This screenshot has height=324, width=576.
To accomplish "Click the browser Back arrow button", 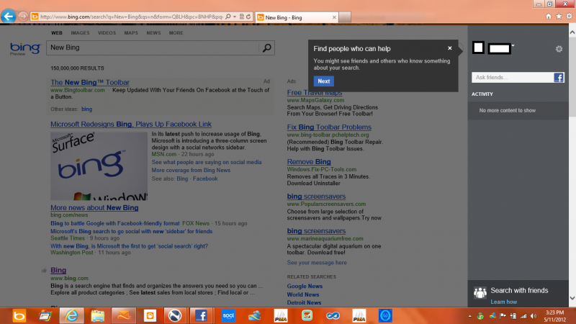I will point(9,16).
